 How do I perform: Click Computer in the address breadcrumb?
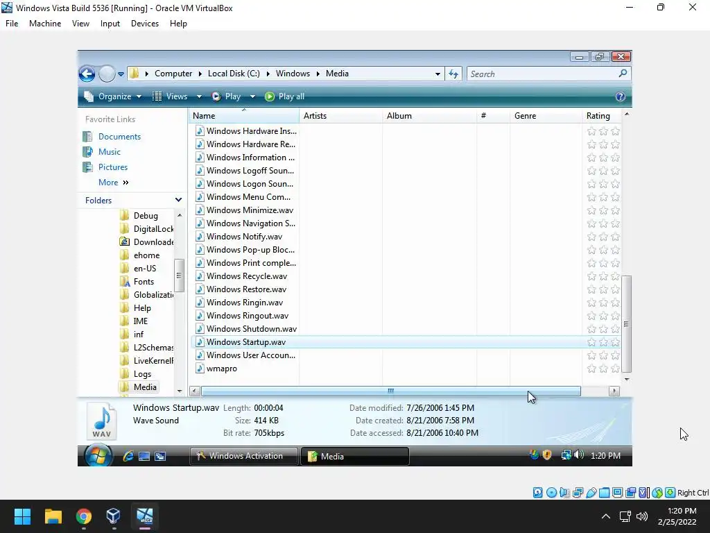pyautogui.click(x=173, y=74)
